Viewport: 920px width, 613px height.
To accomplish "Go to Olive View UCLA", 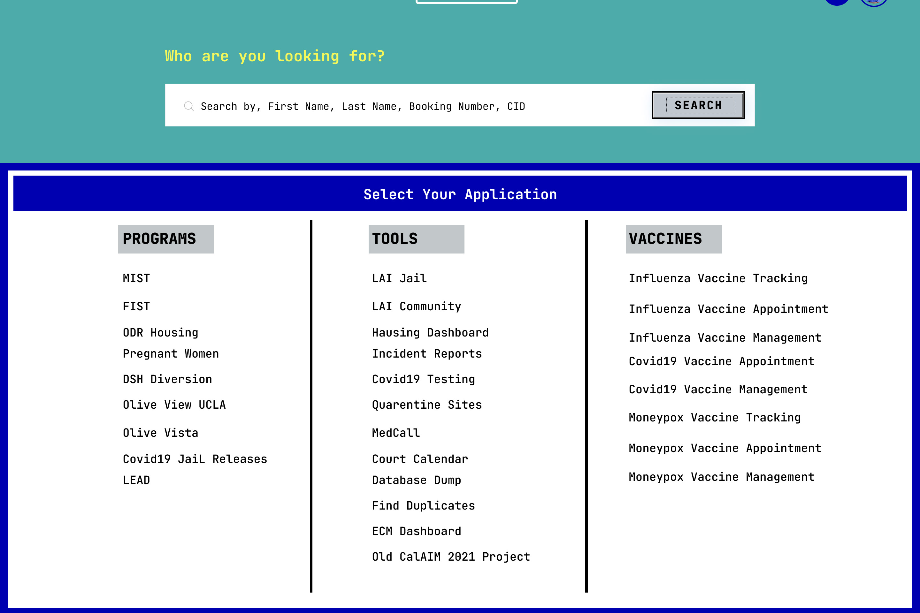I will (174, 405).
